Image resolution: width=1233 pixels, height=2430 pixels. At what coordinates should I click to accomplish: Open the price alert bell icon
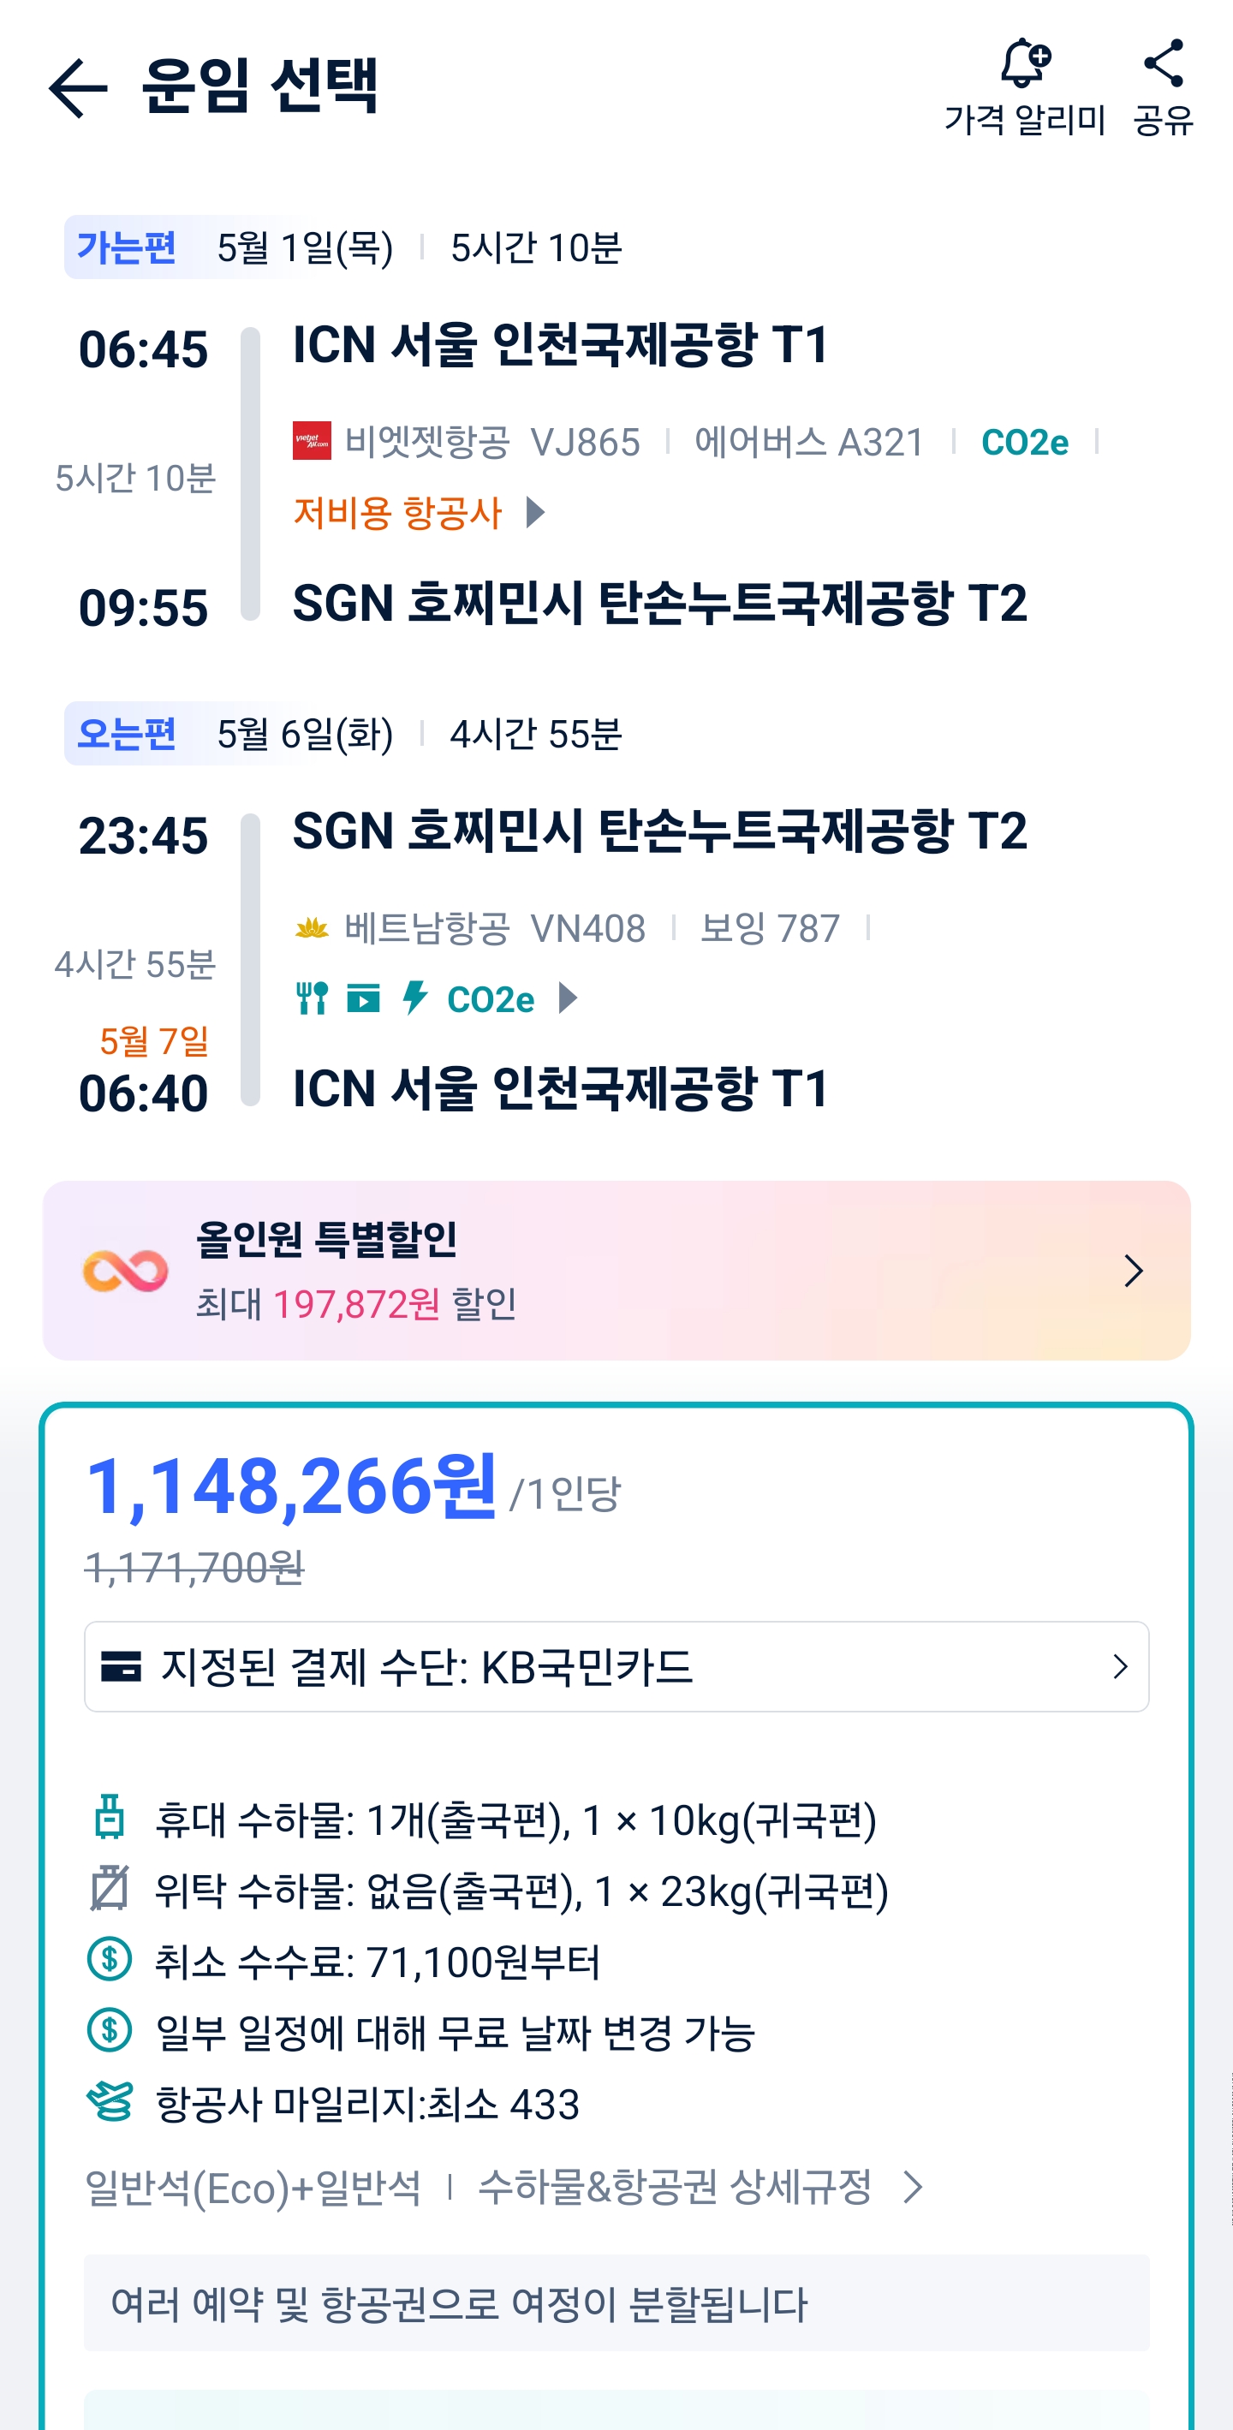pos(1025,63)
